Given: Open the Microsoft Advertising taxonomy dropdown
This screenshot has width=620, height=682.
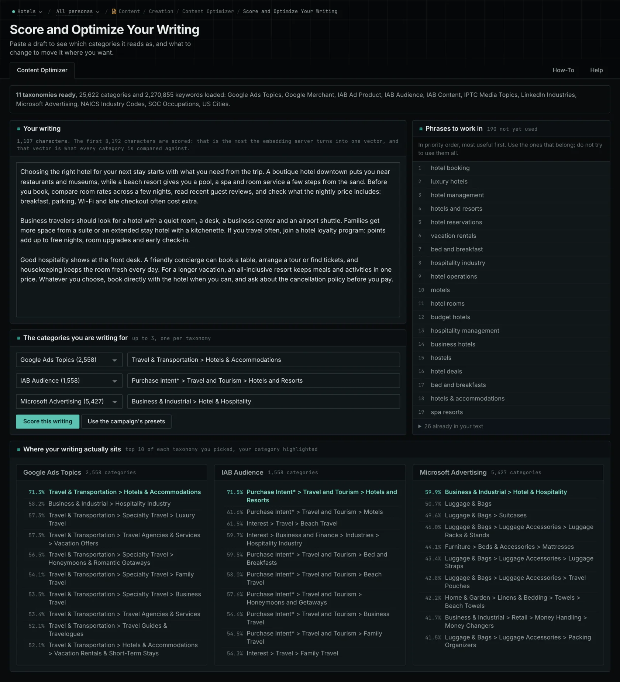Looking at the screenshot, I should 69,402.
